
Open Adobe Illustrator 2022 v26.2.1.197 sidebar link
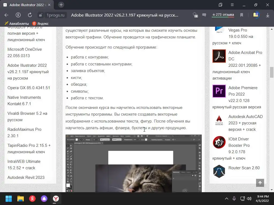pyautogui.click(x=28, y=72)
